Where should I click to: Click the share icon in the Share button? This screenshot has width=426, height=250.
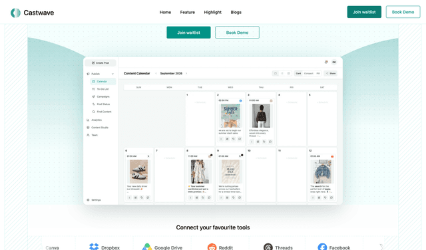[x=327, y=73]
